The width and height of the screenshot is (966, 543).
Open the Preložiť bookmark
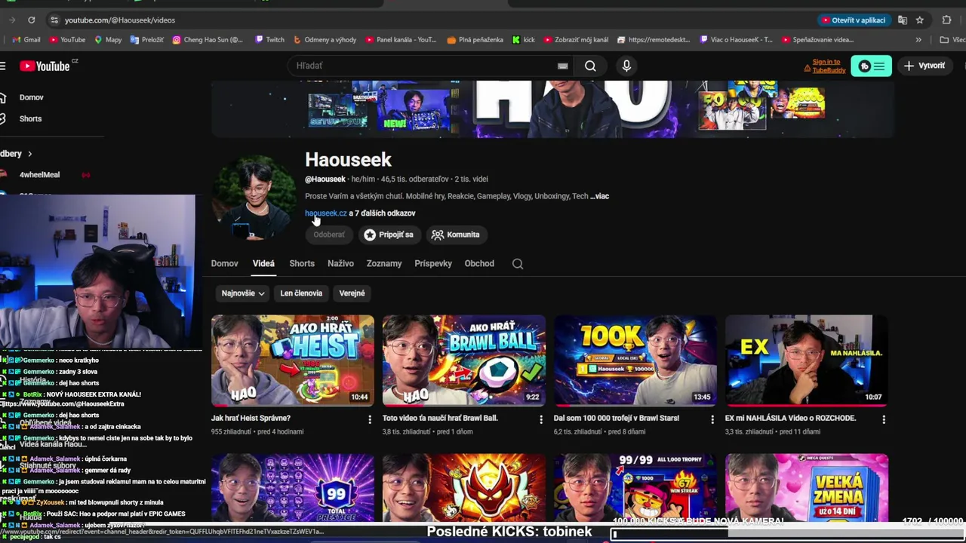click(146, 40)
